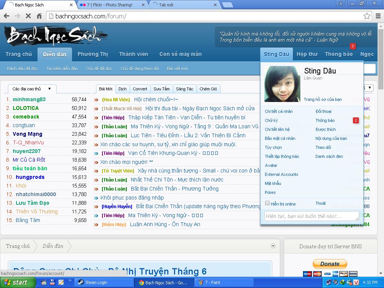
Task: Click the Thoát logout link
Action: [320, 203]
